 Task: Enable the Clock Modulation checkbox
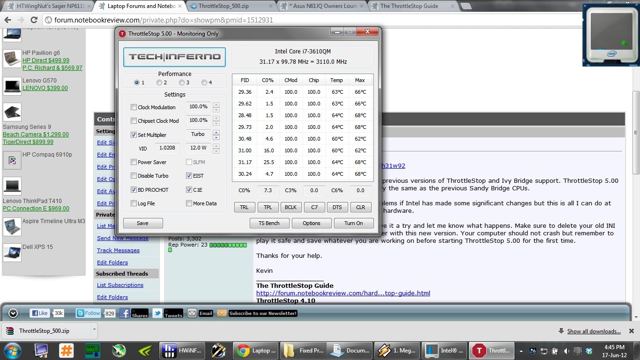tap(134, 107)
